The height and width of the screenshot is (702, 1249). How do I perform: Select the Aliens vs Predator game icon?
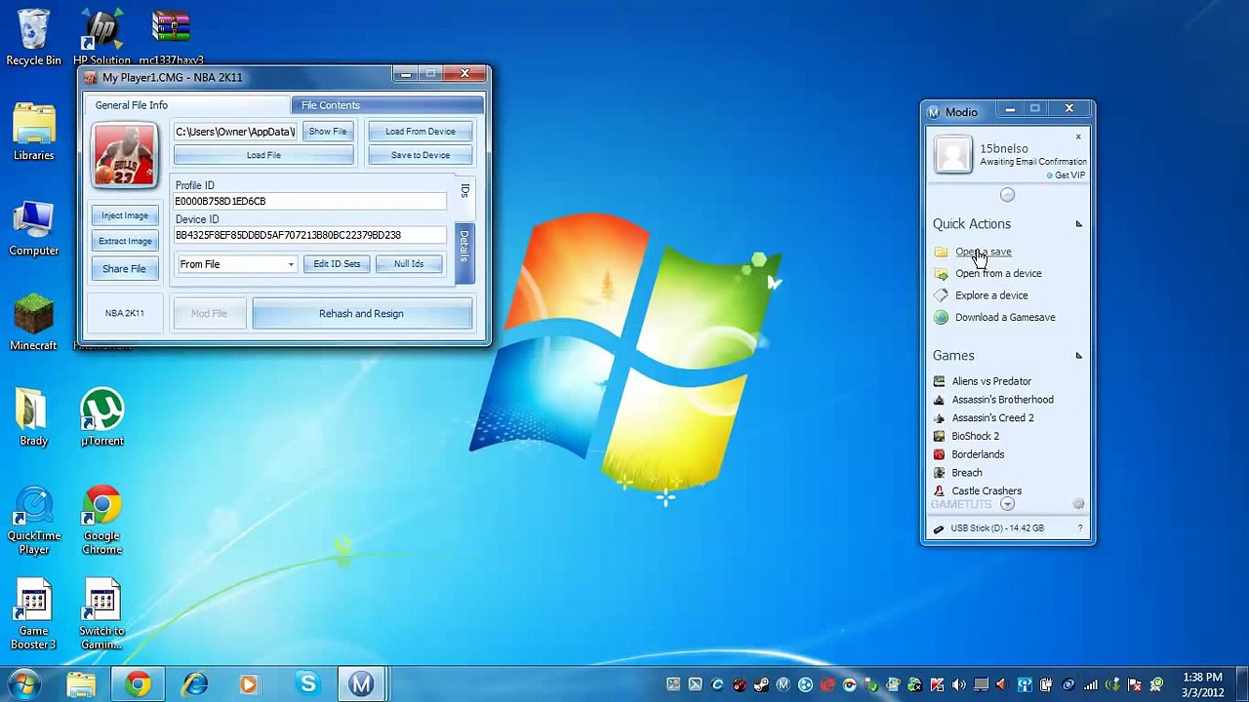pyautogui.click(x=939, y=381)
